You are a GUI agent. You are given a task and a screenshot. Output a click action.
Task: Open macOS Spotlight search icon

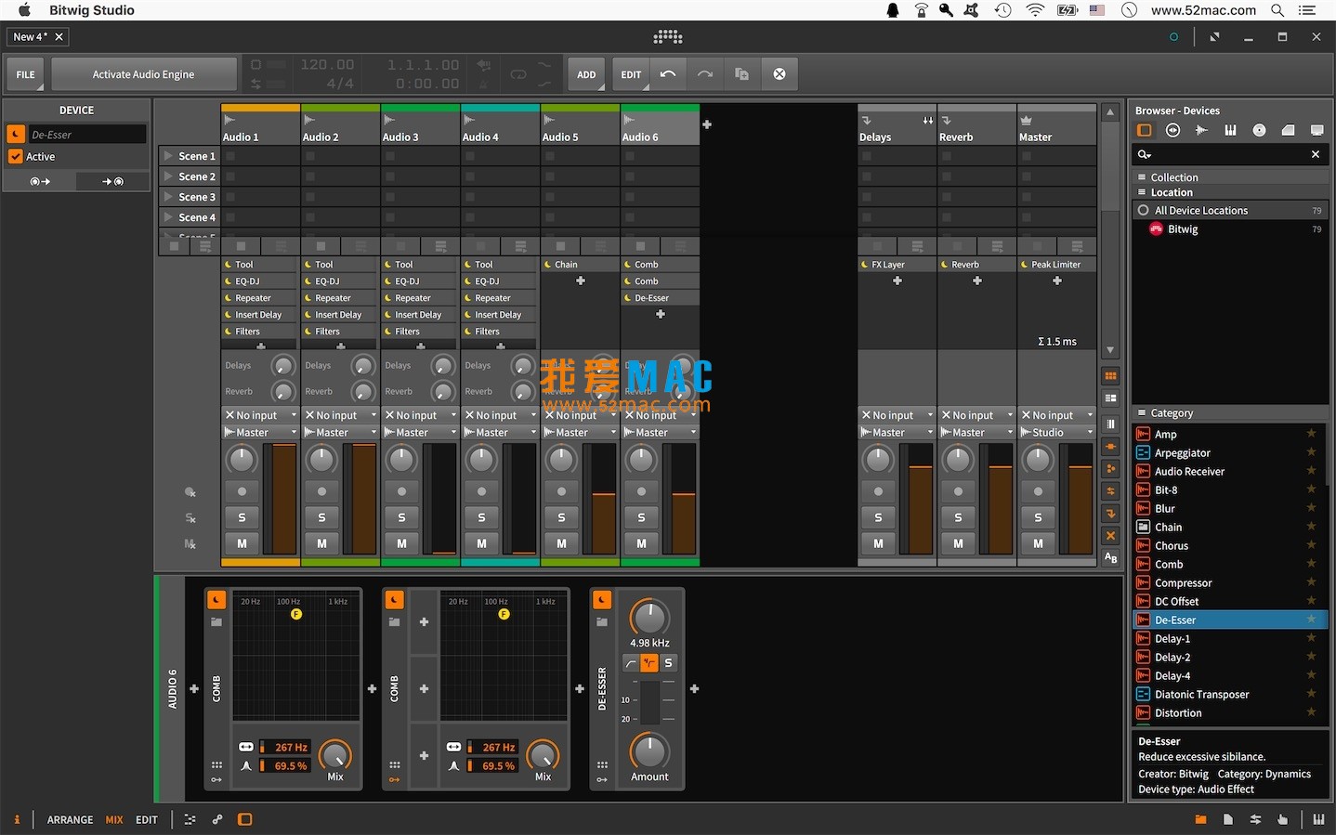(x=1277, y=10)
